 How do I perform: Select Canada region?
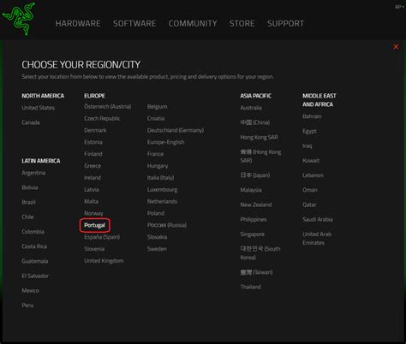[31, 122]
